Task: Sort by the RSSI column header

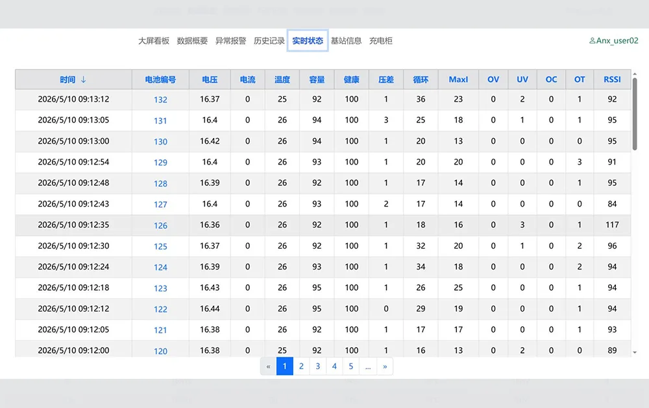Action: click(x=612, y=79)
